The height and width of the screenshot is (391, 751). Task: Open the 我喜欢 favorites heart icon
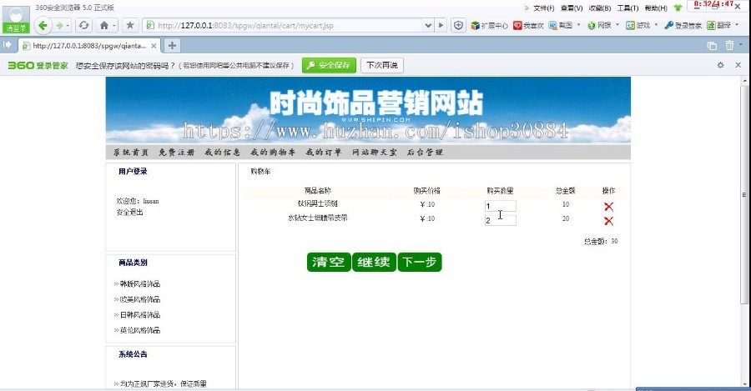point(528,25)
